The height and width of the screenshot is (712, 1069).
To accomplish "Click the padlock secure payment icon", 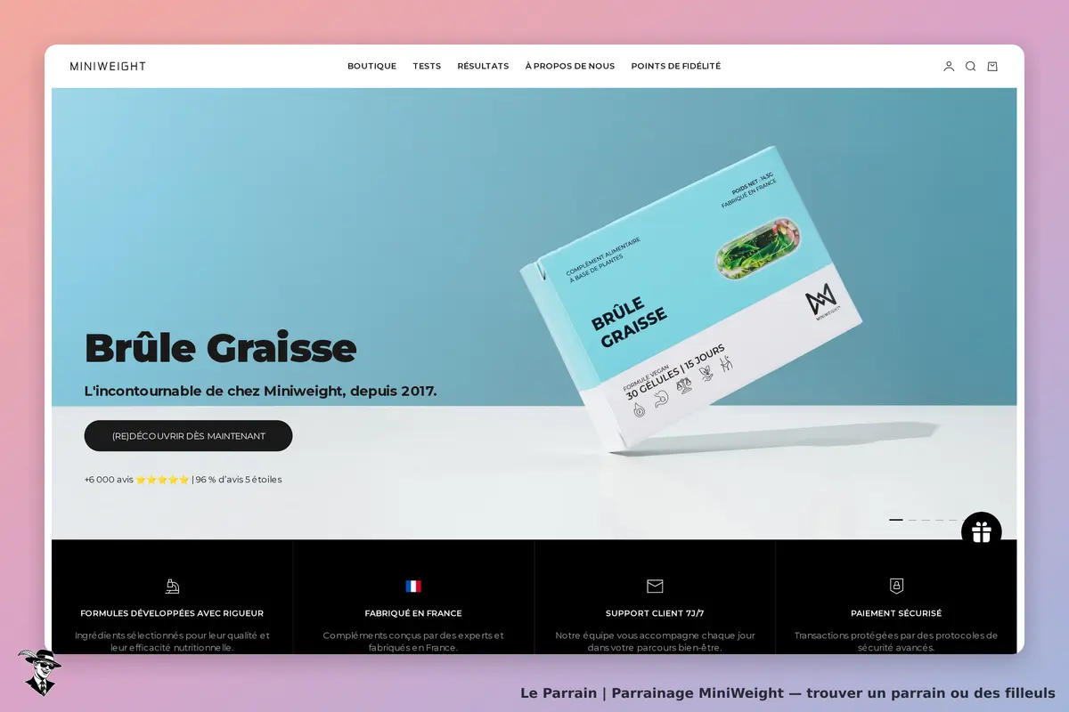I will (896, 586).
